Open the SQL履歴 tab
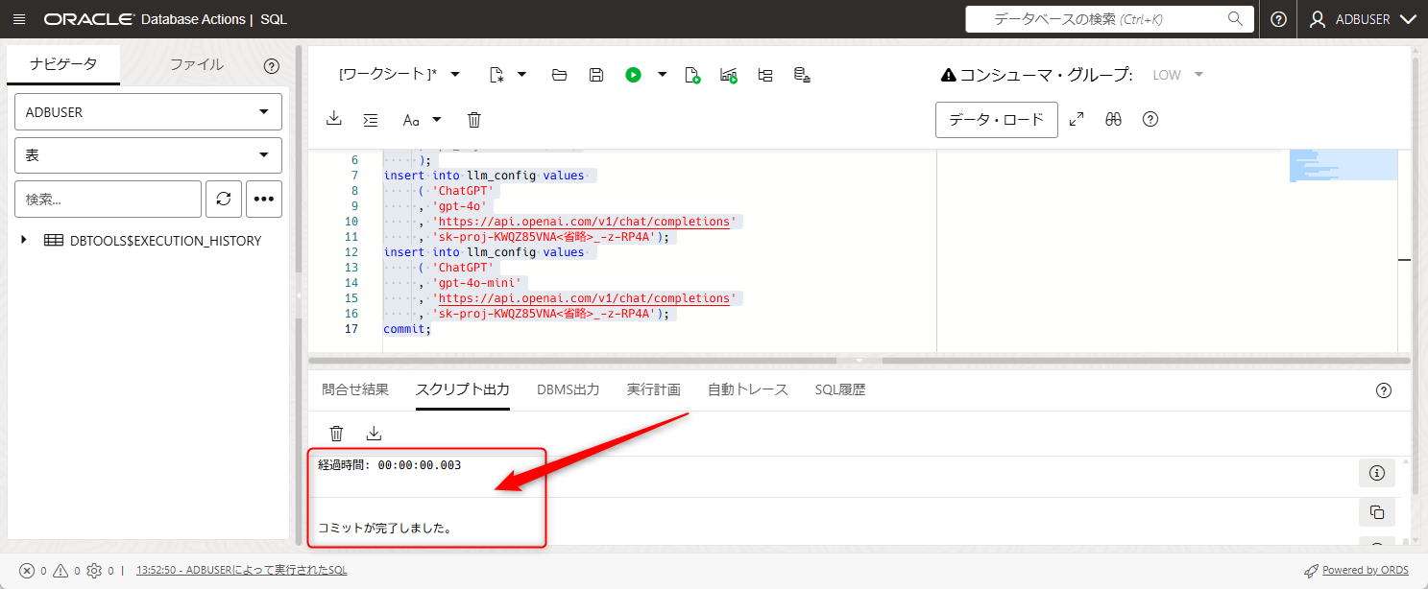Screen dimensions: 1428x589 (840, 389)
